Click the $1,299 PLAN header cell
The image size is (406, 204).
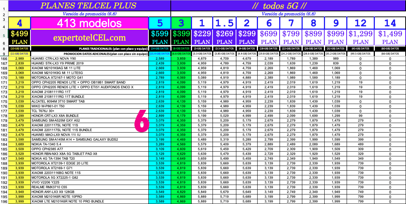coord(361,38)
